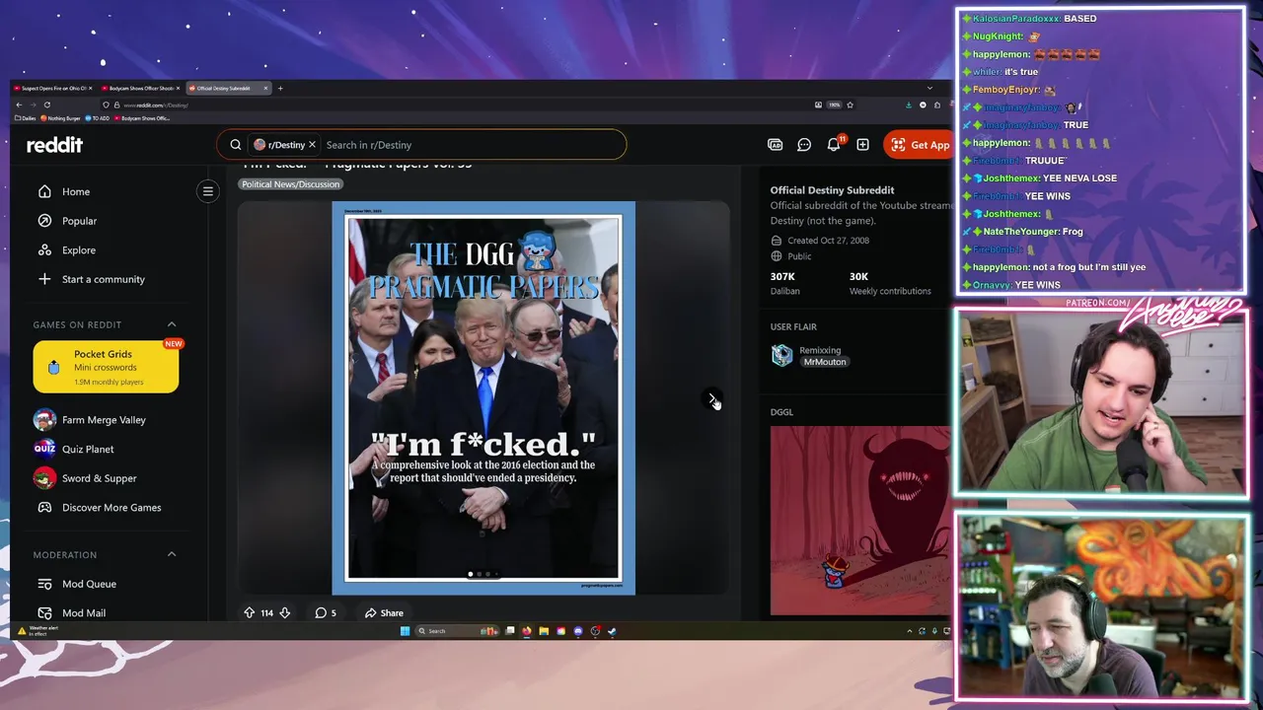This screenshot has width=1263, height=710.
Task: Collapse the Games on Reddit section
Action: click(172, 324)
